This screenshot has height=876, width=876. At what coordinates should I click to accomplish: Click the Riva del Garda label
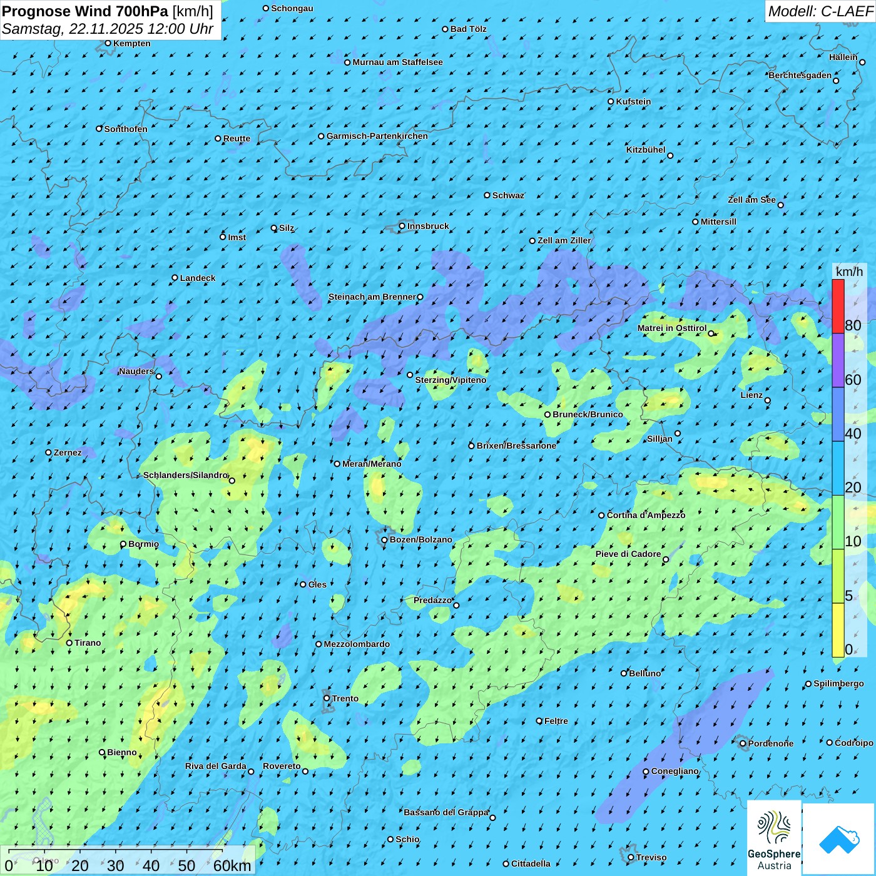[x=216, y=766]
